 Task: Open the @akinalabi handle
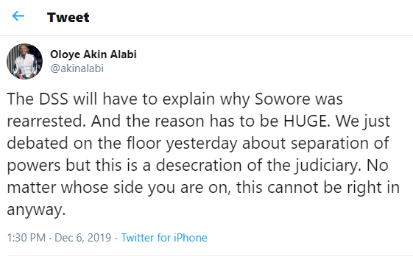click(77, 68)
